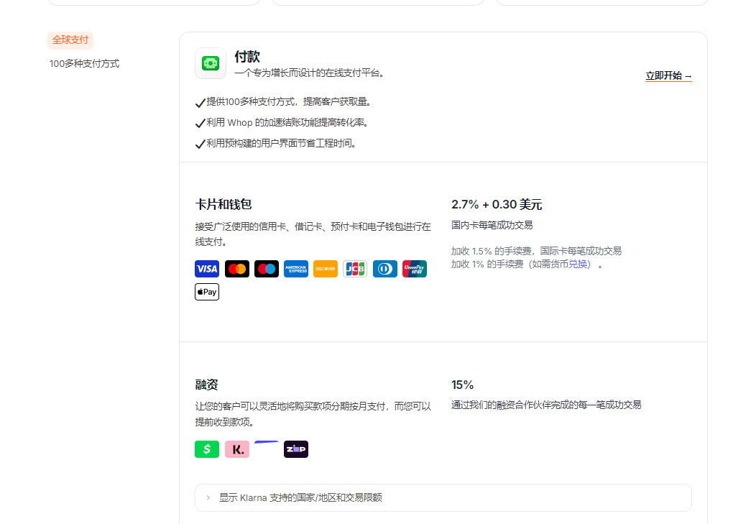Expand 显示 Klarna 支持的国家/地区和交易限额
Screen dimensions: 751x524
[443, 497]
